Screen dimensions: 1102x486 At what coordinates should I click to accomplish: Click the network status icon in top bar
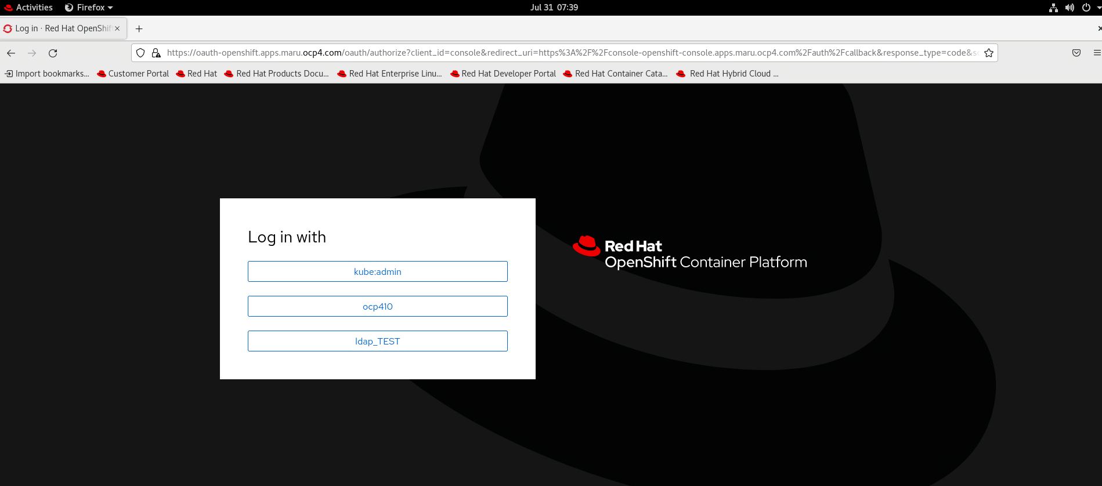(1053, 8)
